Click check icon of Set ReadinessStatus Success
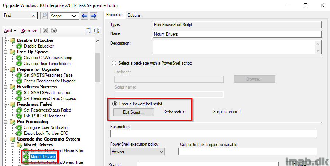 point(19,98)
